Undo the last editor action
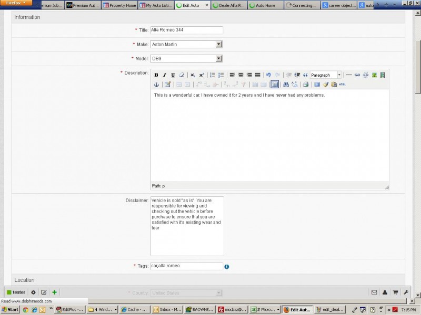 pos(268,75)
